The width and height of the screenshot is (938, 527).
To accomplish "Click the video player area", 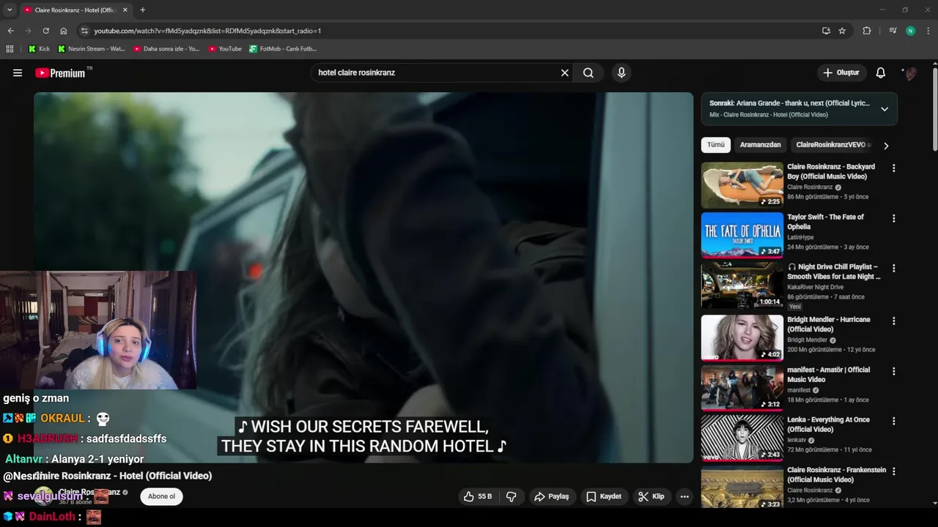I will 363,277.
